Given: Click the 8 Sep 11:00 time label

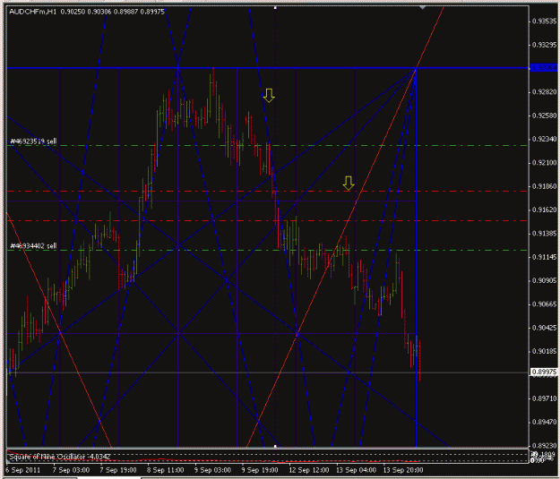Looking at the screenshot, I should [x=166, y=470].
